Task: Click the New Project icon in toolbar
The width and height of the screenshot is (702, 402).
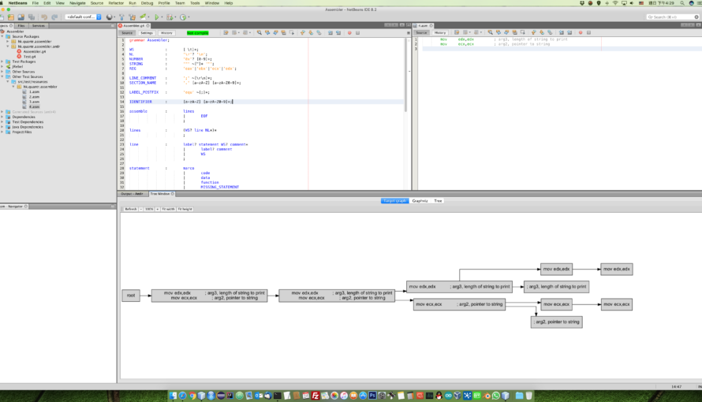Action: coord(11,17)
